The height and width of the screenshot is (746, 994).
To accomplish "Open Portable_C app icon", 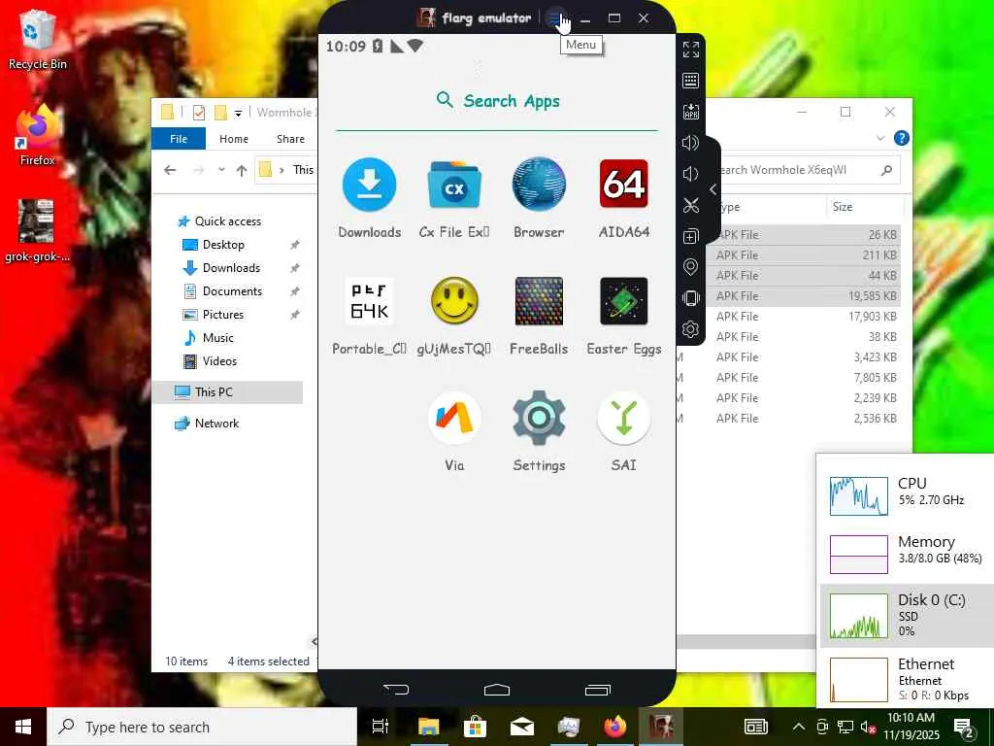I will point(370,301).
